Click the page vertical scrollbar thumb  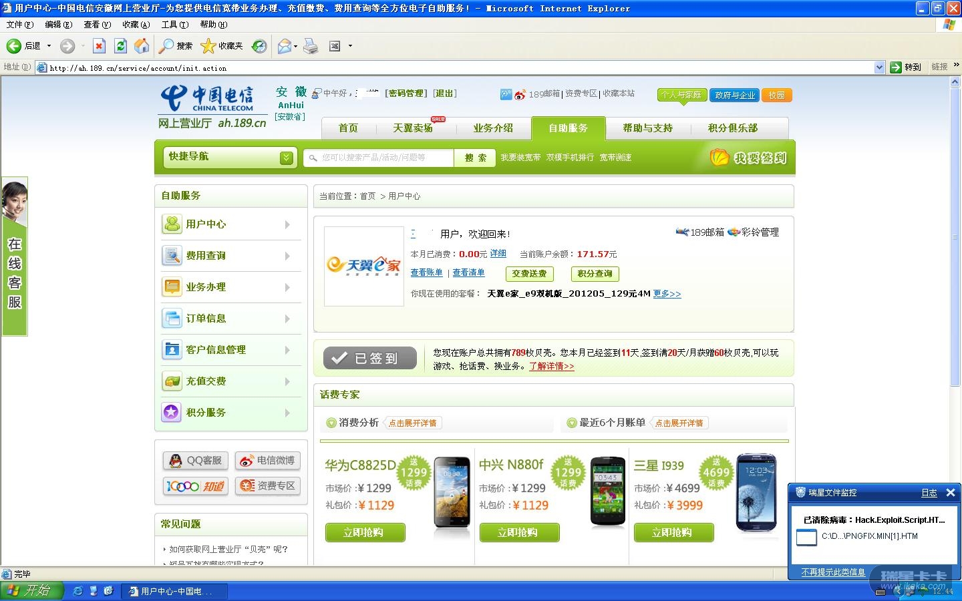955,236
